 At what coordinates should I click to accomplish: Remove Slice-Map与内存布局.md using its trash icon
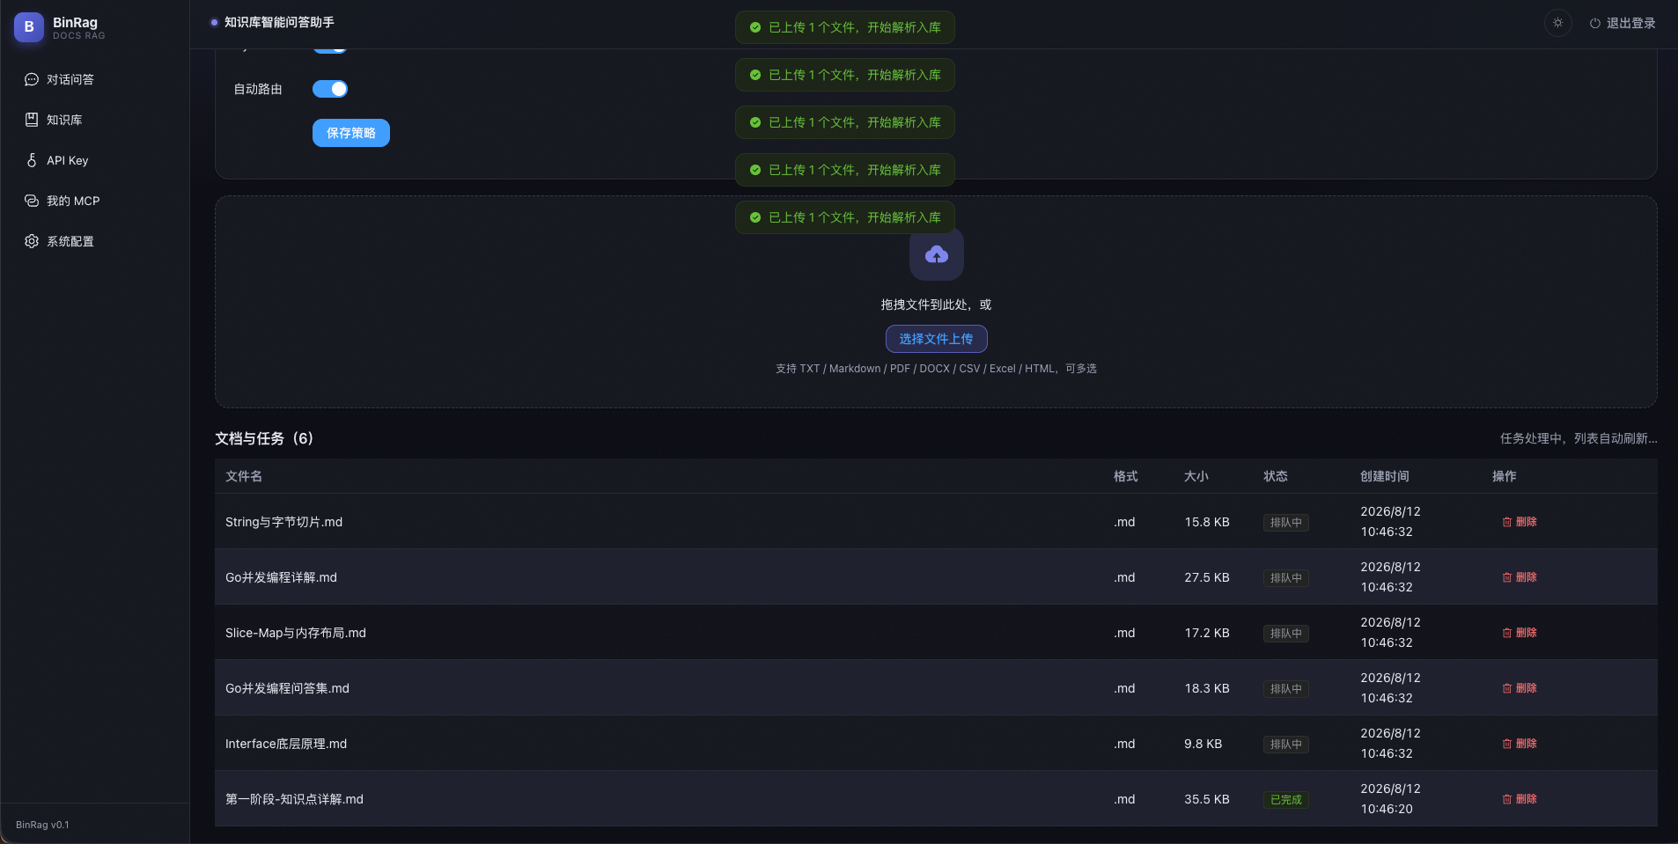coord(1507,633)
